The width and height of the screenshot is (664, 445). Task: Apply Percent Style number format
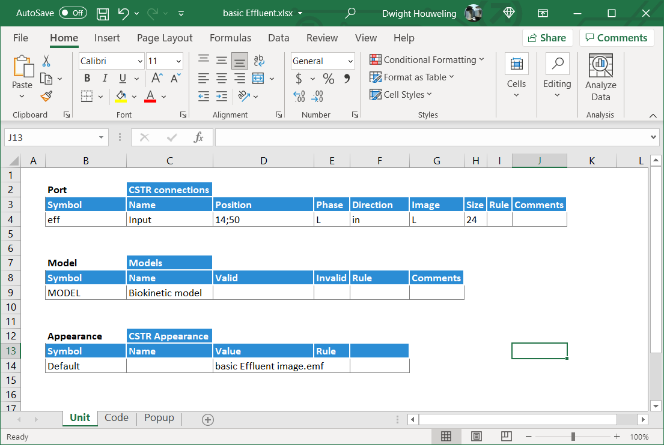click(329, 79)
